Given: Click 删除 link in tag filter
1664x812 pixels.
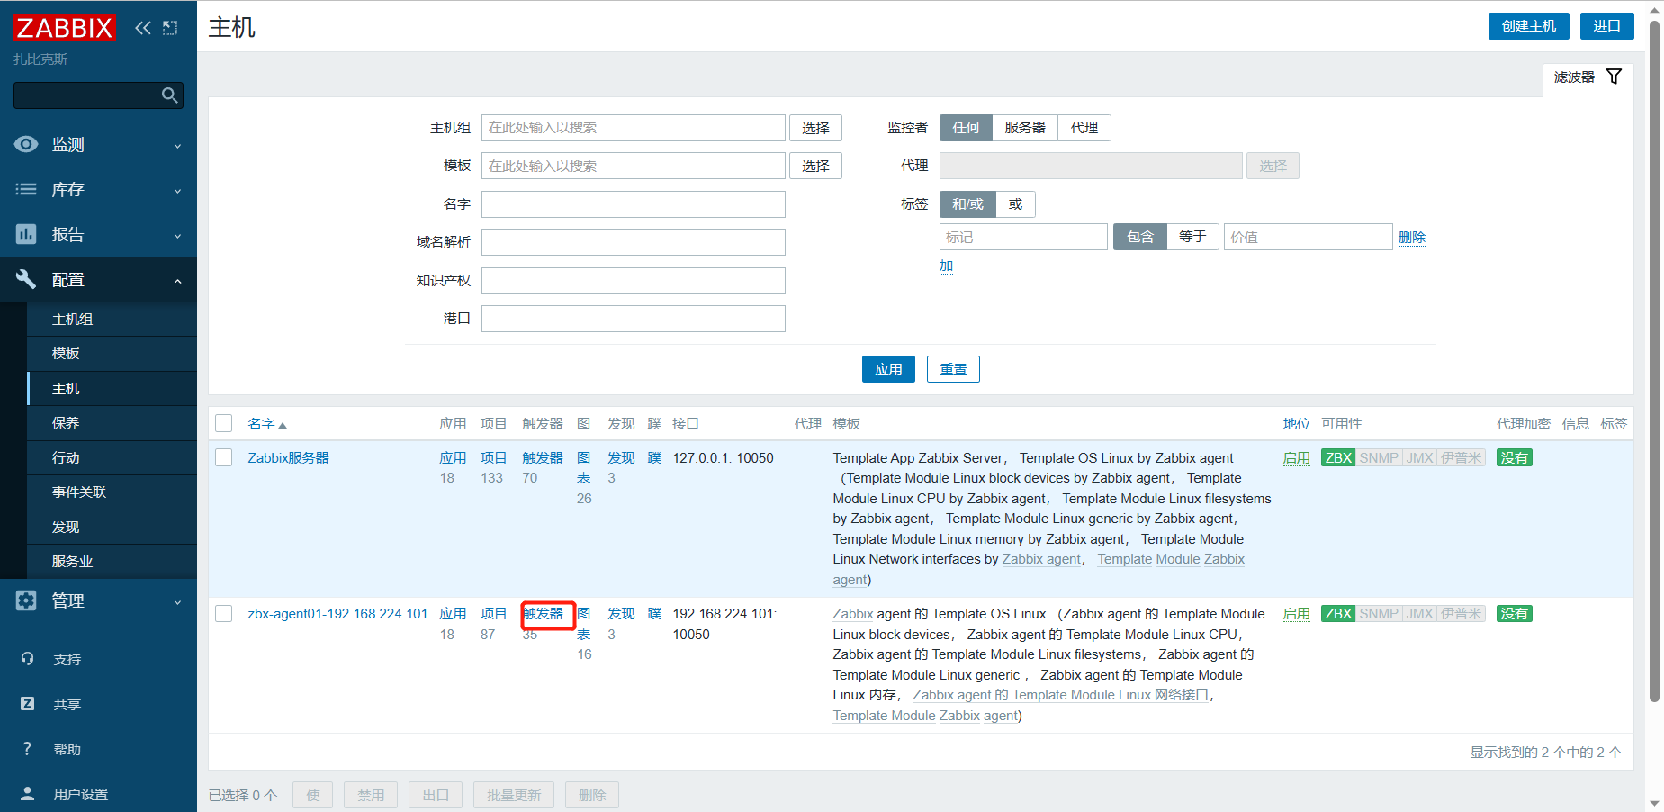Looking at the screenshot, I should tap(1412, 237).
